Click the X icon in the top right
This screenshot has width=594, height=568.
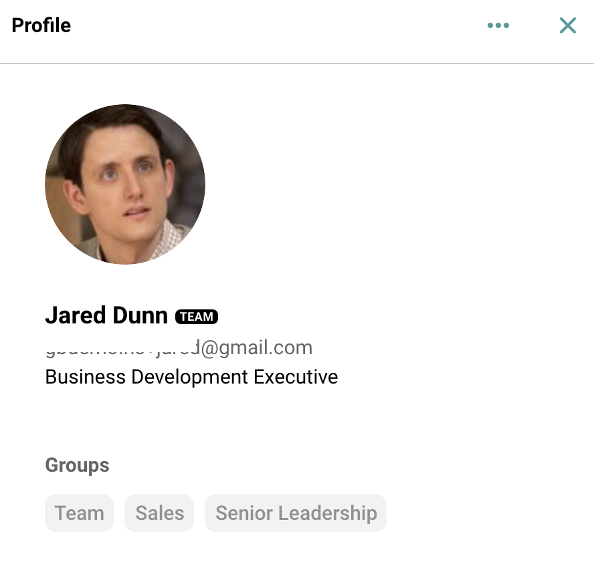(568, 25)
